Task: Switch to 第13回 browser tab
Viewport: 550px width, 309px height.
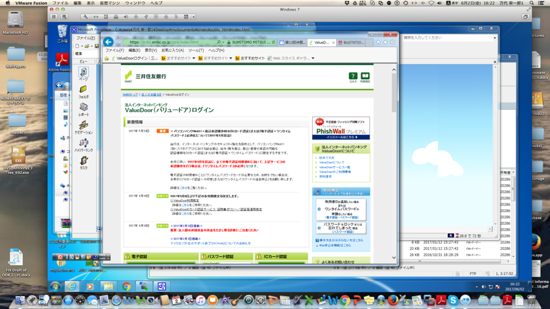Action: tap(293, 42)
